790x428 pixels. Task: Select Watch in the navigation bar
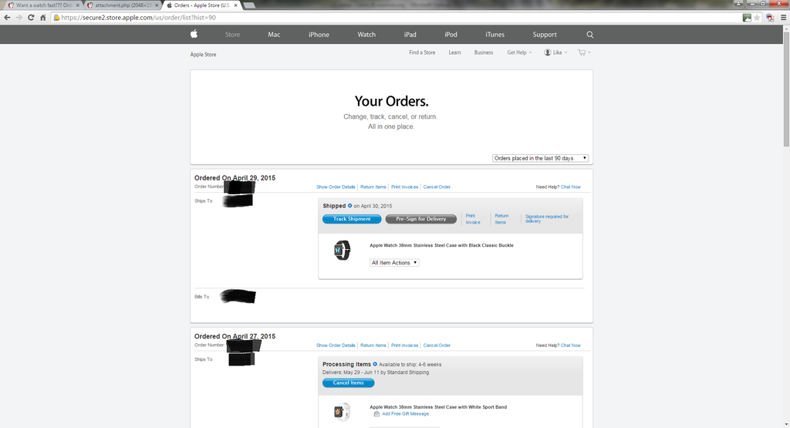(x=366, y=35)
